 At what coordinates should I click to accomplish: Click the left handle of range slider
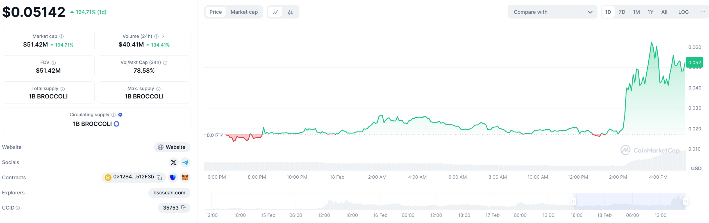573,201
